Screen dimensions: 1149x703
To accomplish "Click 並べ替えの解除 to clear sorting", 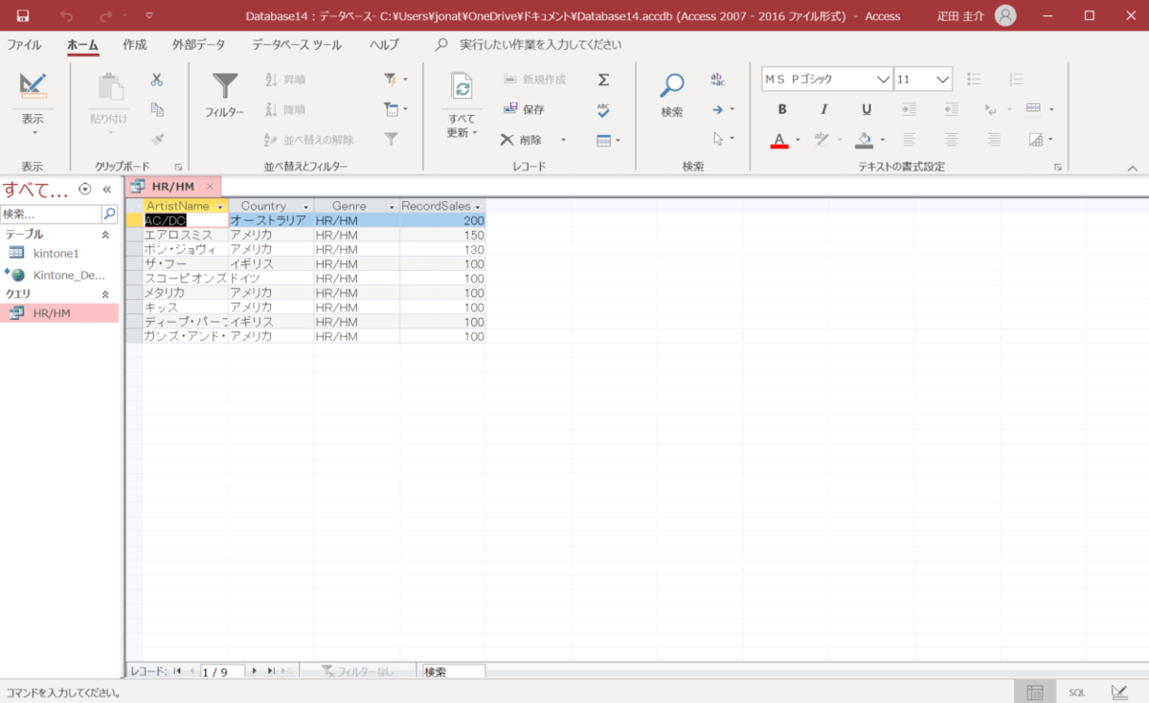I will [308, 139].
